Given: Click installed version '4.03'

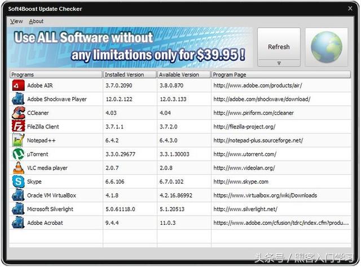Looking at the screenshot, I should tap(111, 113).
